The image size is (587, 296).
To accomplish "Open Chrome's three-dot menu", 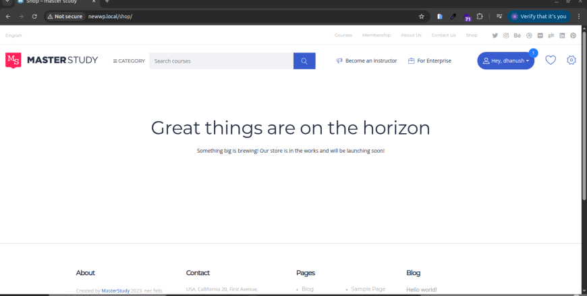I will [x=579, y=16].
